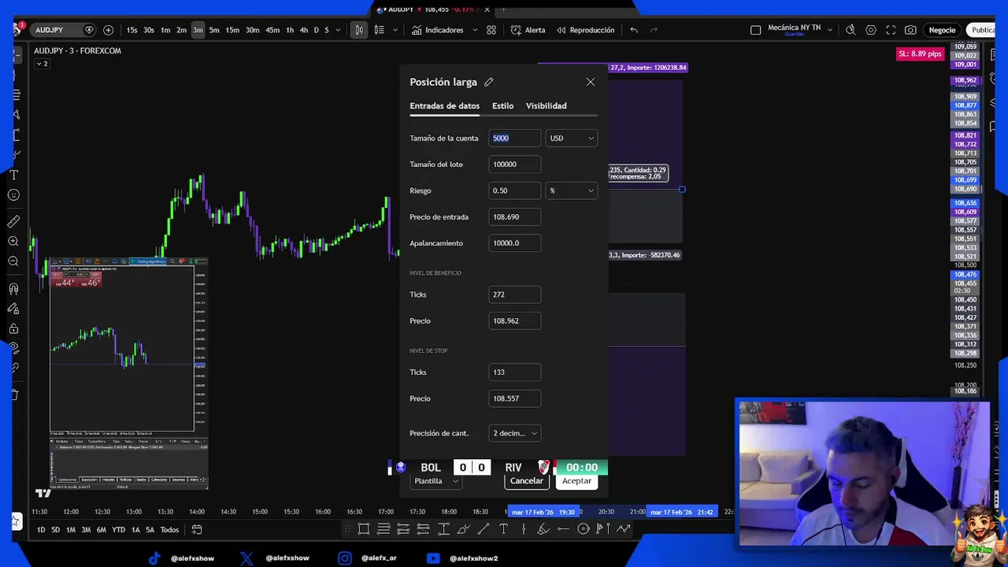This screenshot has height=567, width=1008.
Task: Select the vertical line tool in bottom drawing bar
Action: 524,529
